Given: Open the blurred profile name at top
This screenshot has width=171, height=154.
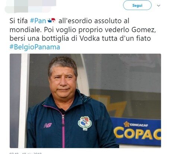Looking at the screenshot, I should [31, 6].
